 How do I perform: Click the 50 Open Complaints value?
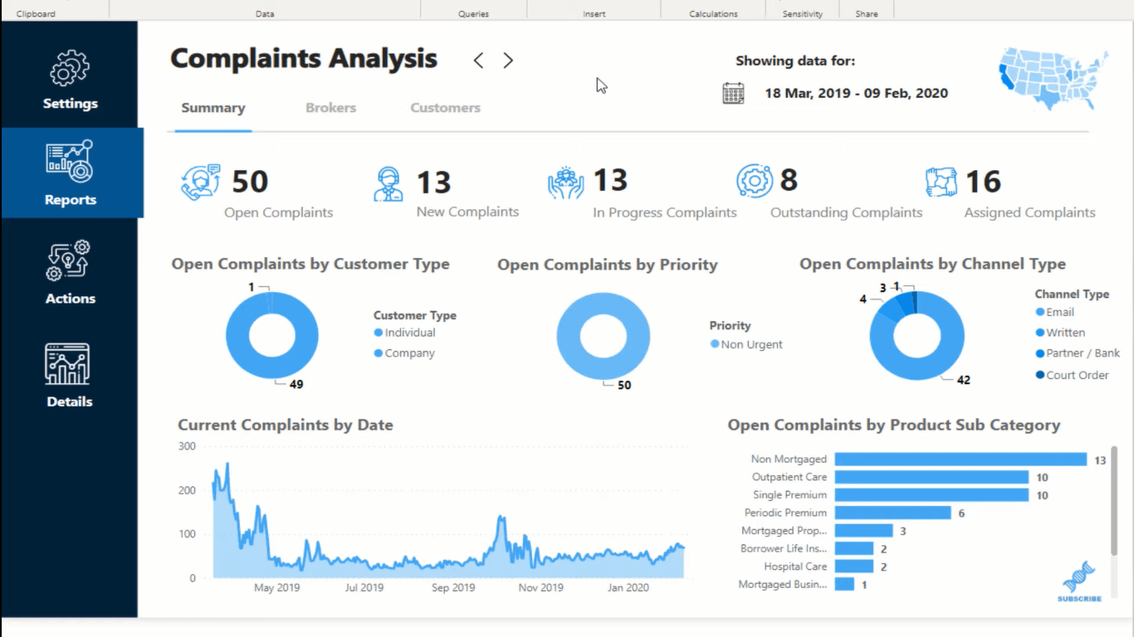[250, 182]
